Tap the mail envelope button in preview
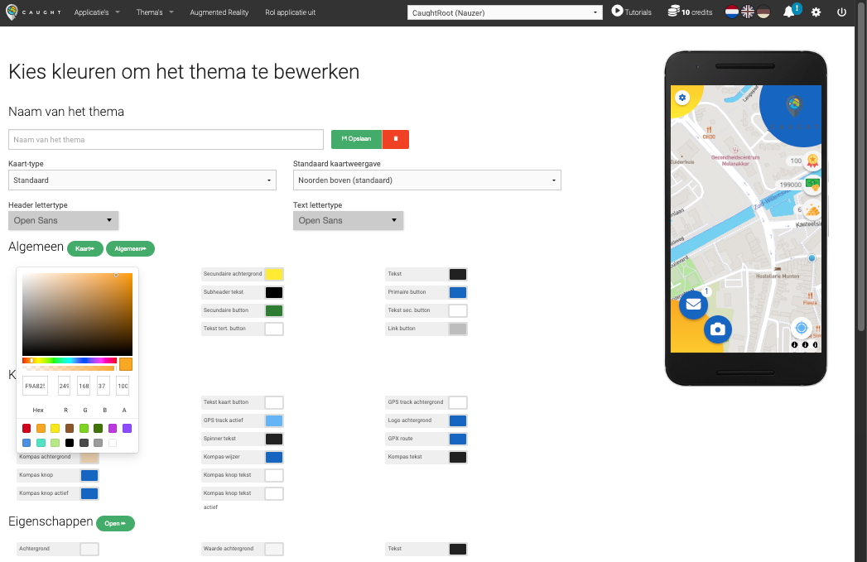Screen dimensions: 867x562 pyautogui.click(x=693, y=305)
